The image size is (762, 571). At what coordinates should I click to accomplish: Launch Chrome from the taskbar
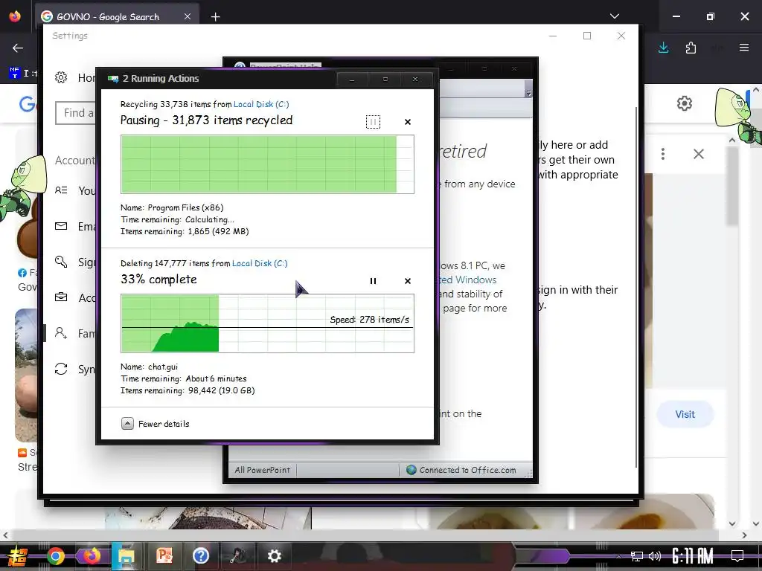(56, 556)
